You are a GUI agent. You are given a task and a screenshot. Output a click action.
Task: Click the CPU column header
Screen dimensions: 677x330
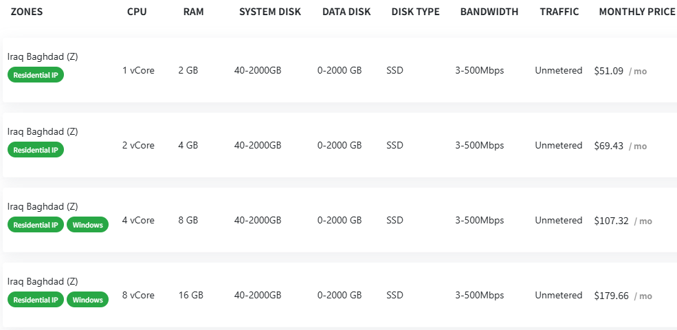point(137,12)
